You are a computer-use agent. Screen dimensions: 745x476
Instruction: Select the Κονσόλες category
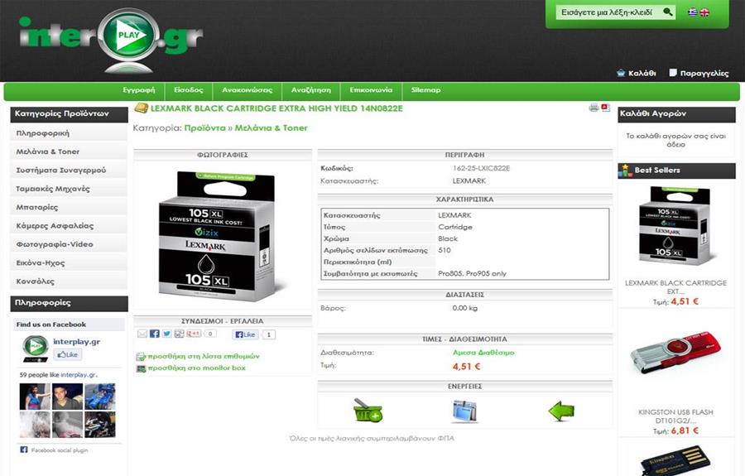pyautogui.click(x=69, y=281)
